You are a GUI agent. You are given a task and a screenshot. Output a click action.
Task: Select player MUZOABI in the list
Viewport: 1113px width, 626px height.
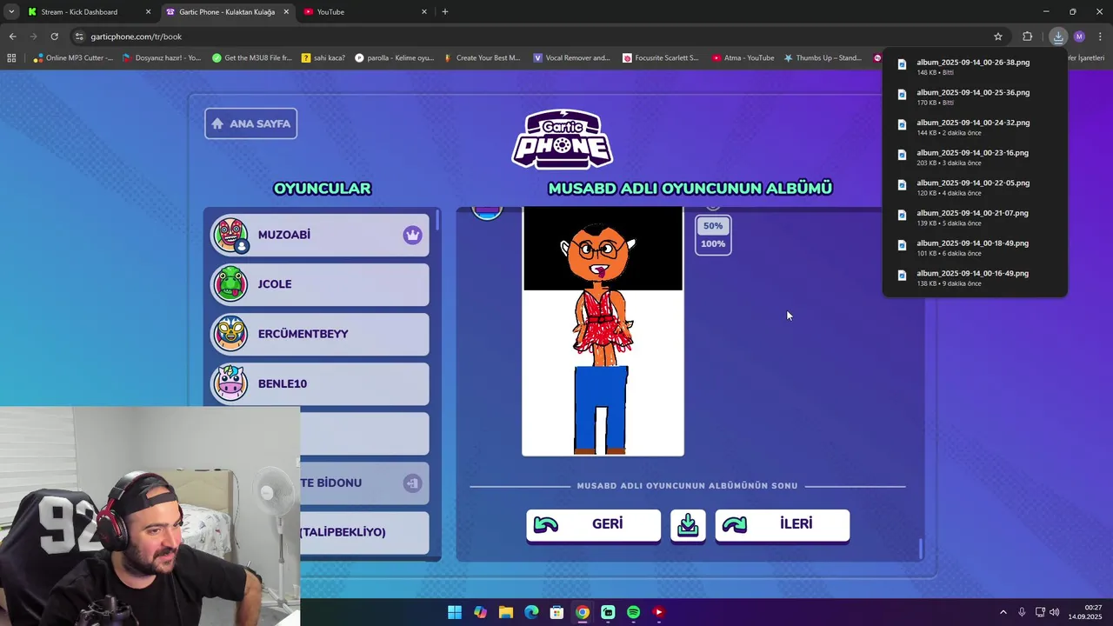tap(320, 235)
